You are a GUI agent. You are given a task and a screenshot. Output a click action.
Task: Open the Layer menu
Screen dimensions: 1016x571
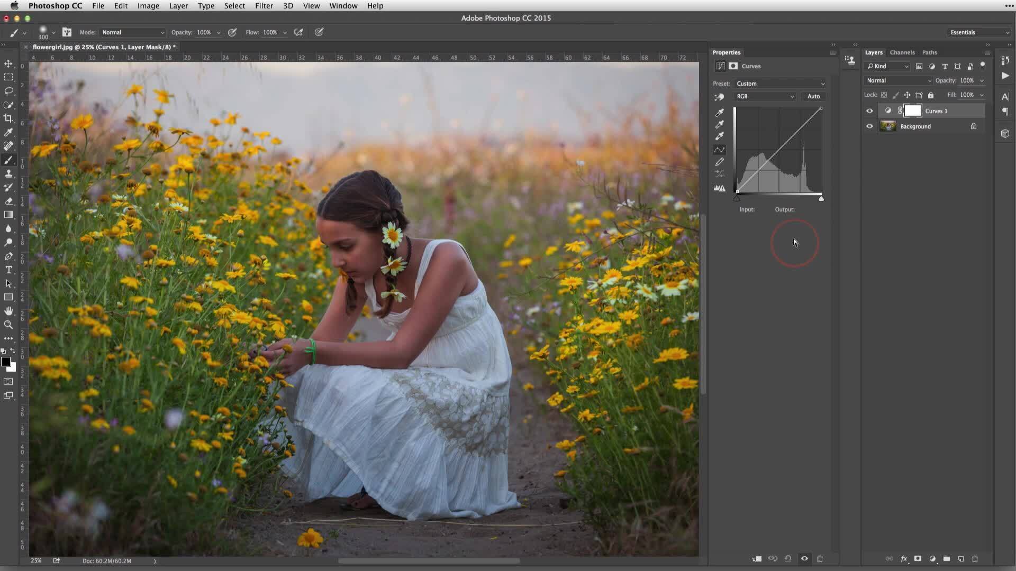(x=178, y=6)
